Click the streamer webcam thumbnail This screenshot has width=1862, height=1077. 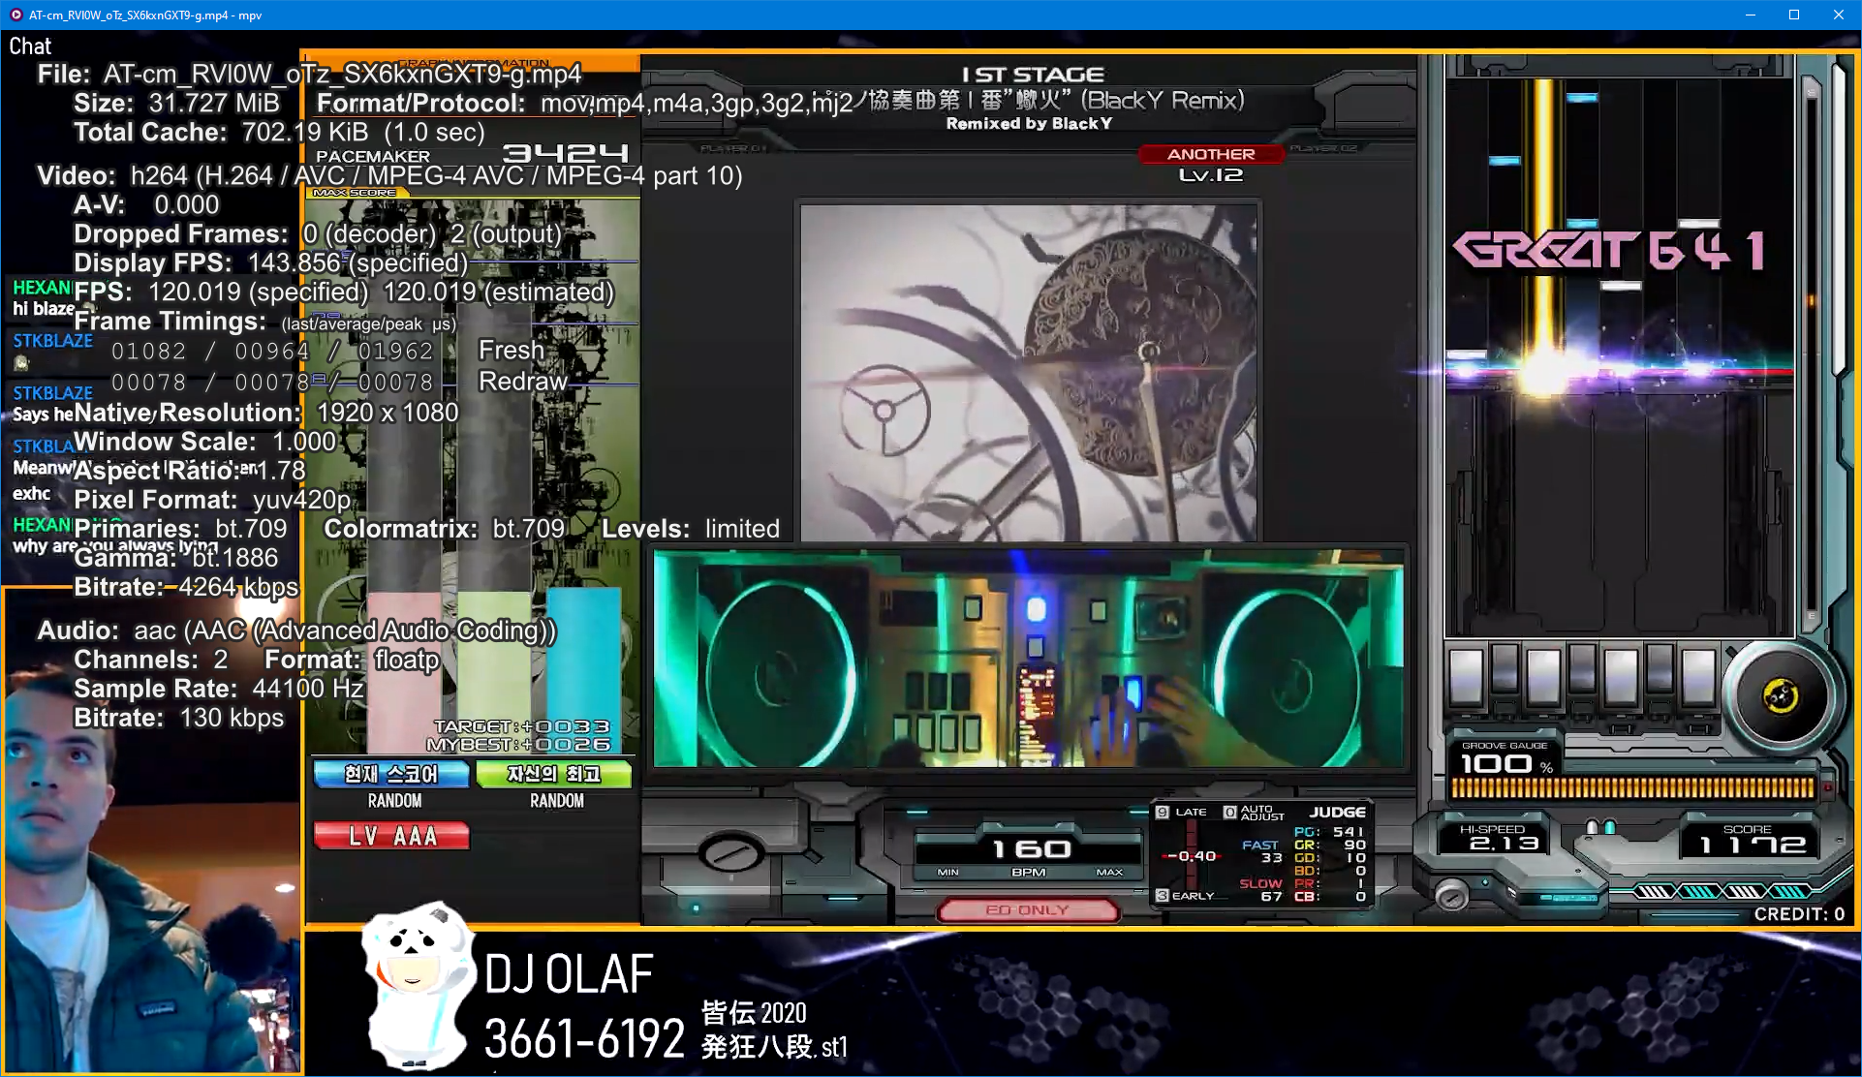click(x=152, y=831)
